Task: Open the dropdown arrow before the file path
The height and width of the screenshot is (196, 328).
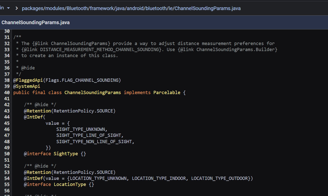Action: click(8, 8)
